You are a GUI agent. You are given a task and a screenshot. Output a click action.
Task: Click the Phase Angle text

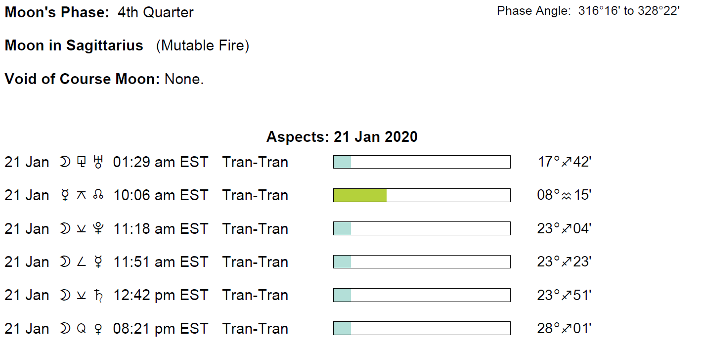[x=588, y=11]
